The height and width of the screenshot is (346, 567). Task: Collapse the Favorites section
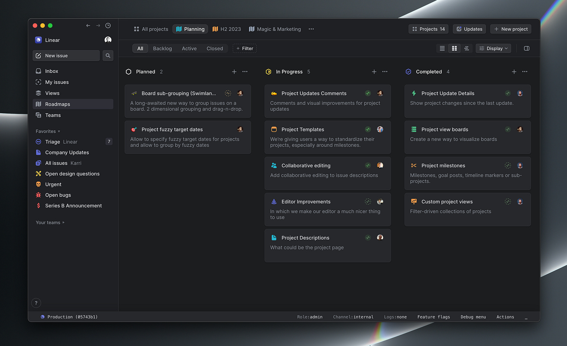pyautogui.click(x=48, y=132)
